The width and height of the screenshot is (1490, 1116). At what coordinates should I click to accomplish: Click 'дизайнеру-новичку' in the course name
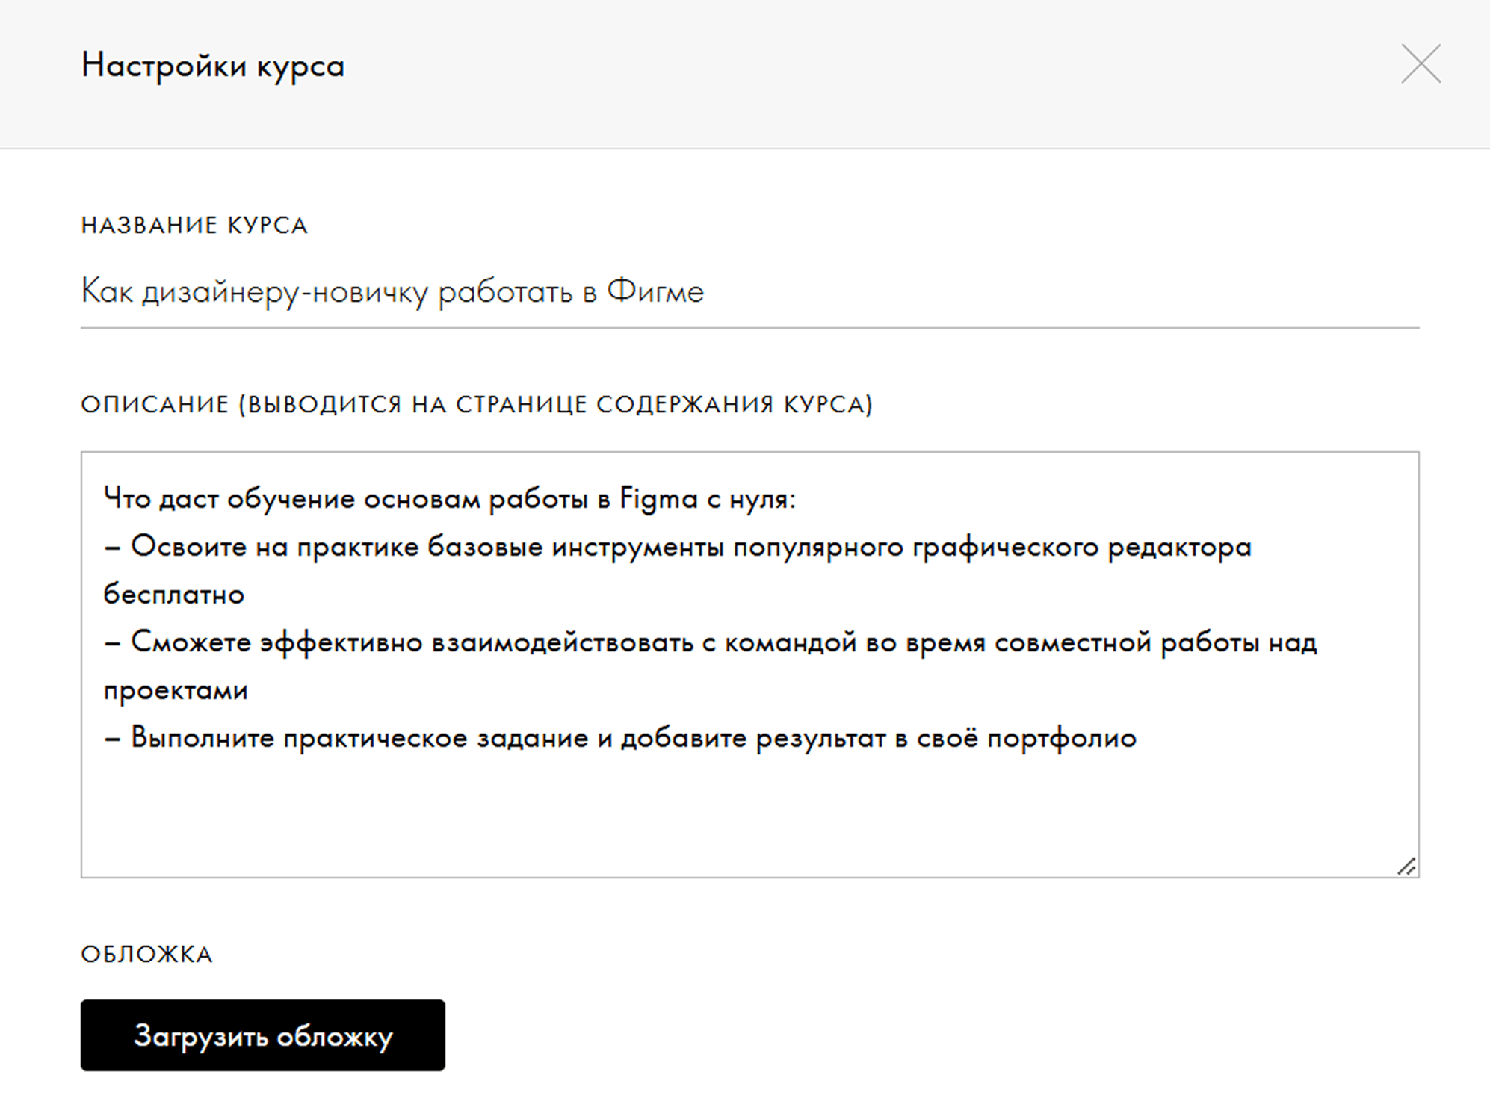pyautogui.click(x=285, y=291)
